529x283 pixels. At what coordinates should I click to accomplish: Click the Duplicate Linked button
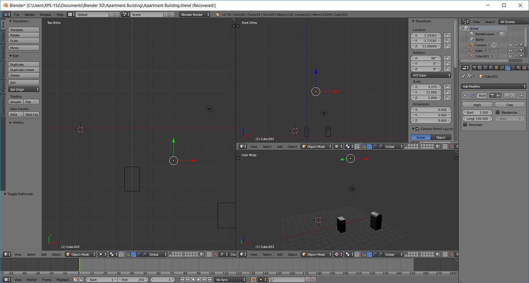pyautogui.click(x=24, y=70)
